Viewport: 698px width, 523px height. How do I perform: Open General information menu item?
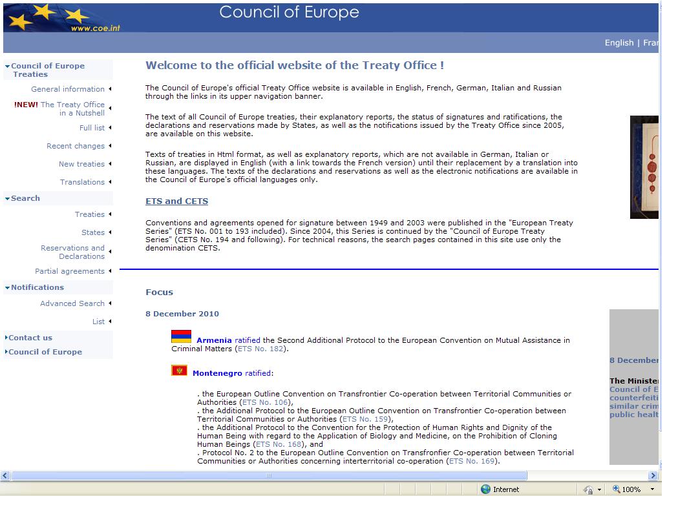coord(68,89)
